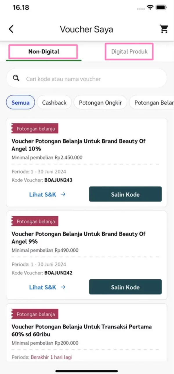Open the shopping cart icon
The image size is (174, 374).
tap(164, 29)
